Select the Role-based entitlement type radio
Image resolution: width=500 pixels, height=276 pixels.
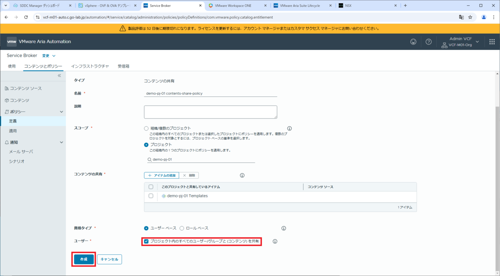(182, 228)
